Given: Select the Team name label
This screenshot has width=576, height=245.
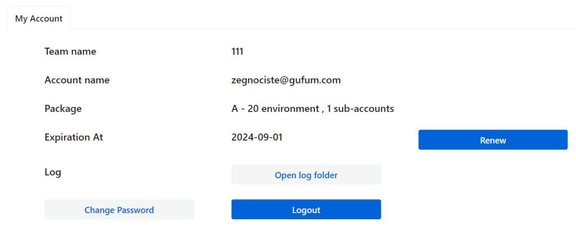Looking at the screenshot, I should point(70,52).
